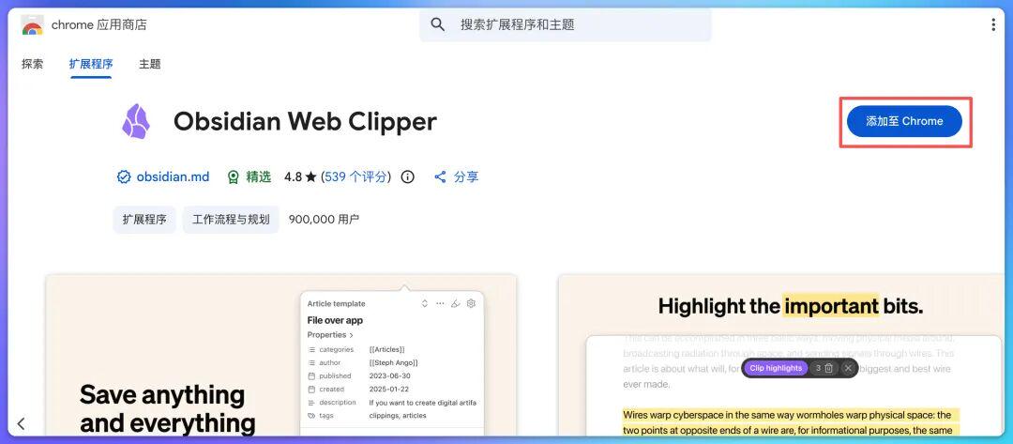Image resolution: width=1013 pixels, height=444 pixels.
Task: Click the Chrome Web Store logo
Action: click(x=32, y=24)
